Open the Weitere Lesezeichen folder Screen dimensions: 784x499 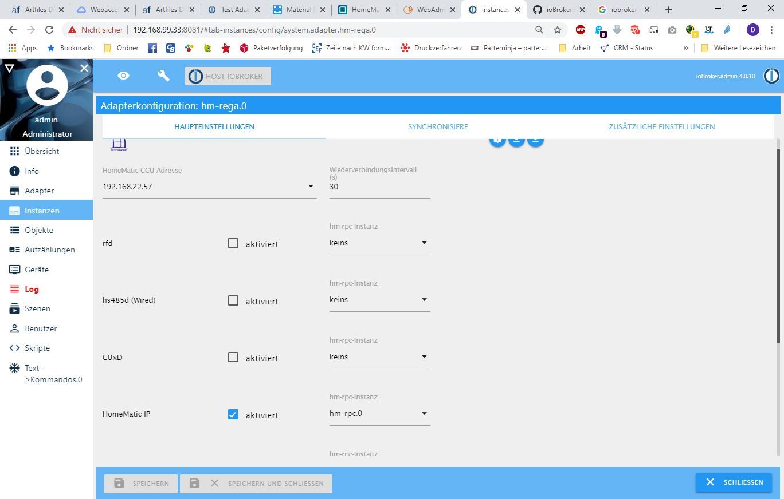[x=738, y=48]
